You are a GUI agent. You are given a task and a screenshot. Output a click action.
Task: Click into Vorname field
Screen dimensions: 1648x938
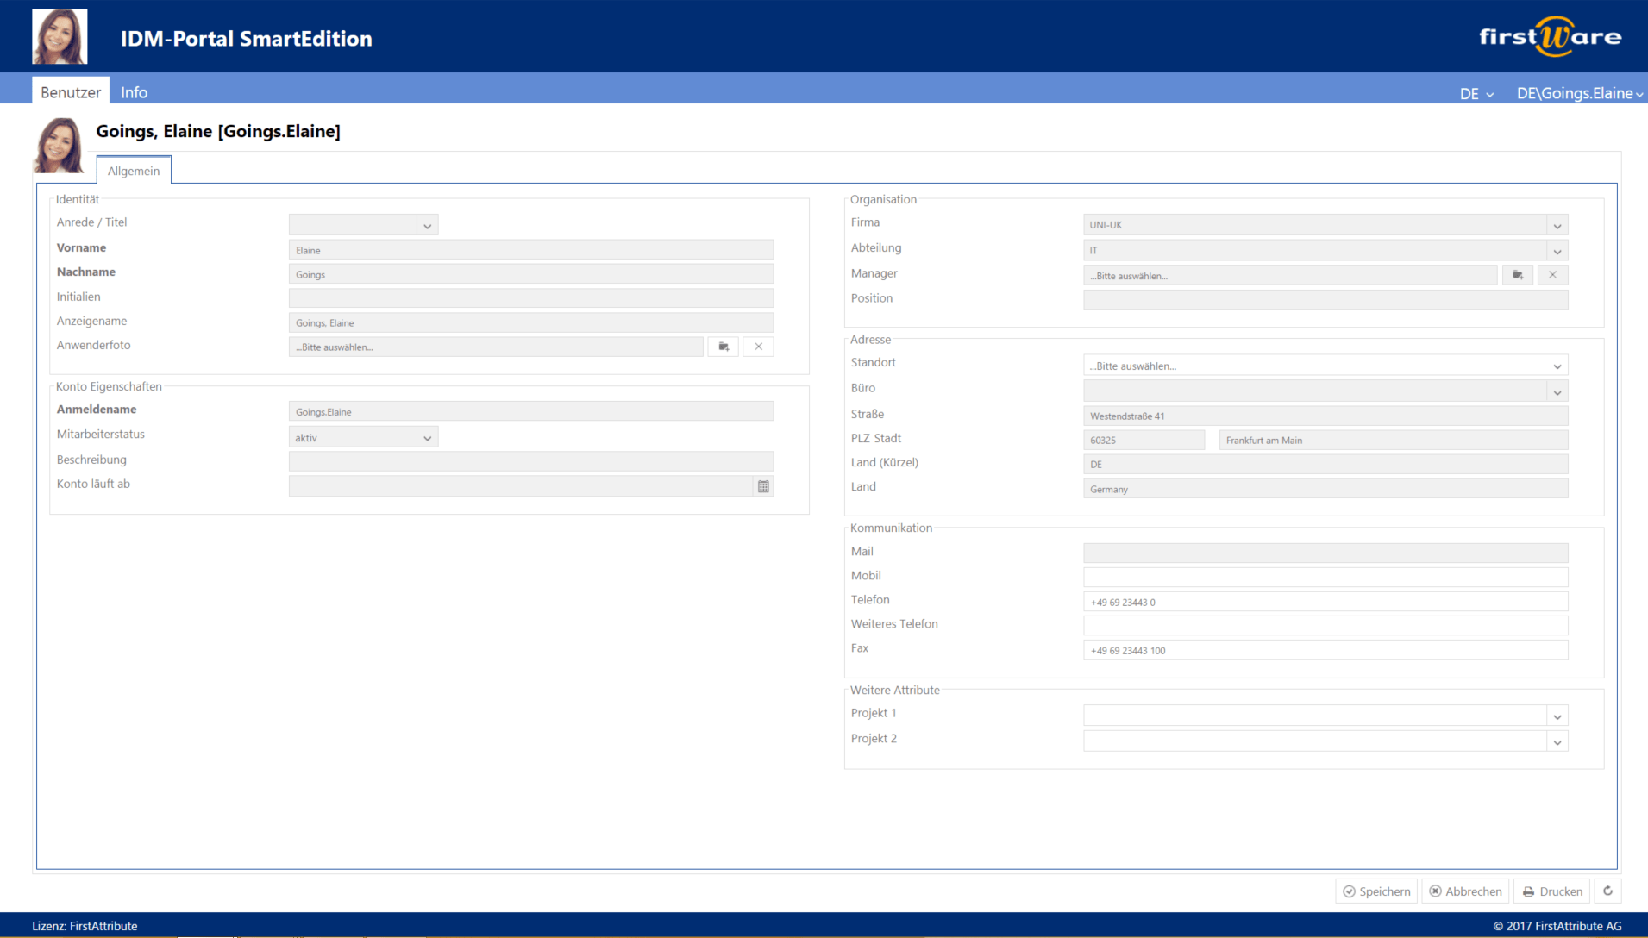531,250
